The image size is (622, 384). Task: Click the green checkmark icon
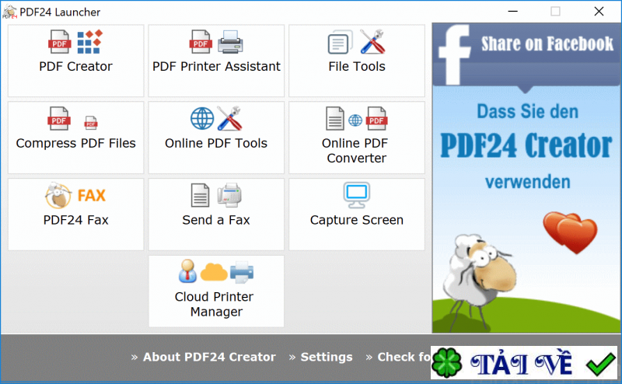point(600,363)
